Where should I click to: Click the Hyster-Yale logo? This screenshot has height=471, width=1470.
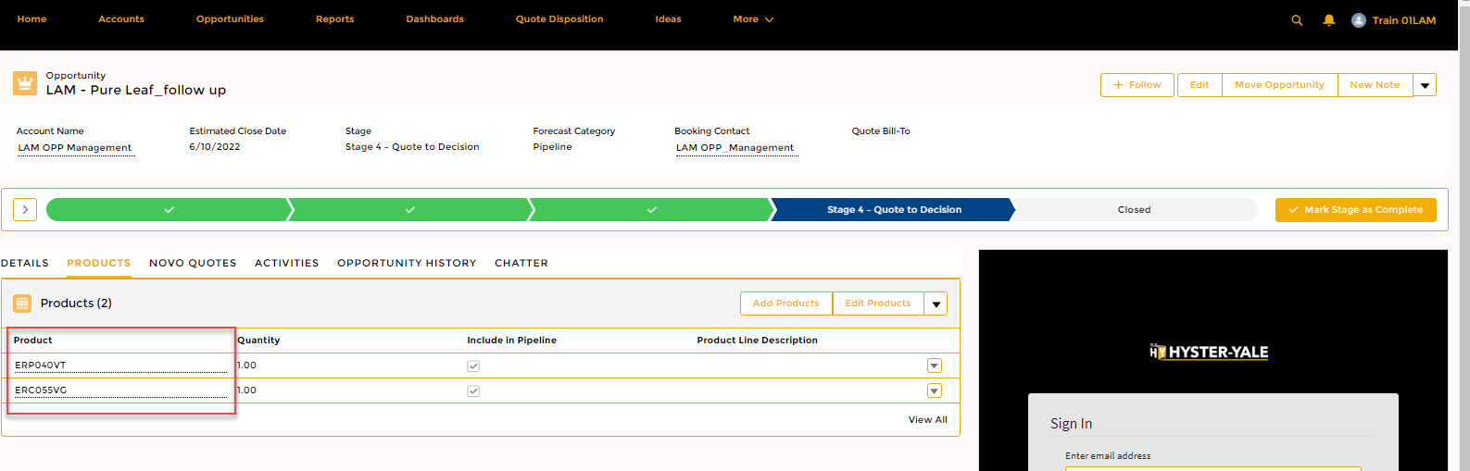(x=1209, y=352)
